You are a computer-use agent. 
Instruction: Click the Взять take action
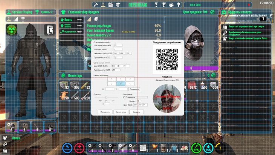[71, 20]
